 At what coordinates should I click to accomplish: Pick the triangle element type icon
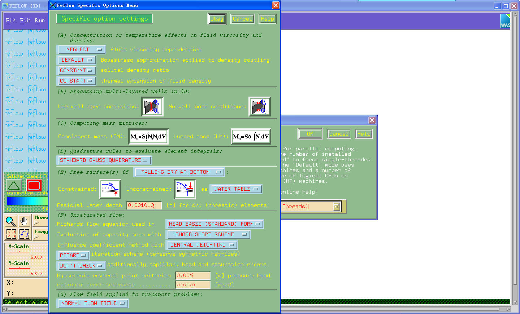(x=14, y=186)
